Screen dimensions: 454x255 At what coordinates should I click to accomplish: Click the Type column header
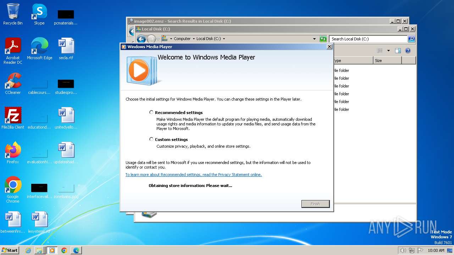[x=353, y=61]
